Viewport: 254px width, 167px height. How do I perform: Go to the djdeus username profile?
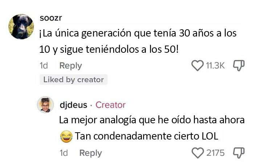[73, 105]
